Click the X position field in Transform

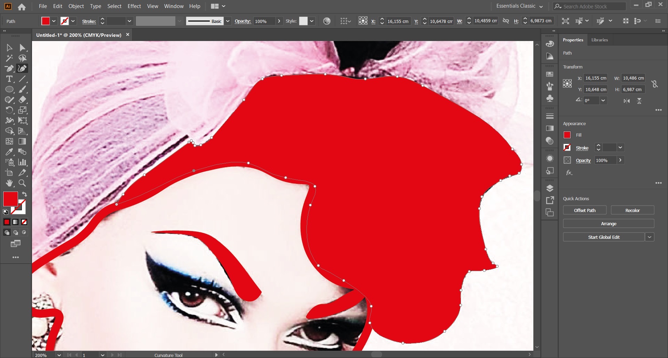pos(595,78)
